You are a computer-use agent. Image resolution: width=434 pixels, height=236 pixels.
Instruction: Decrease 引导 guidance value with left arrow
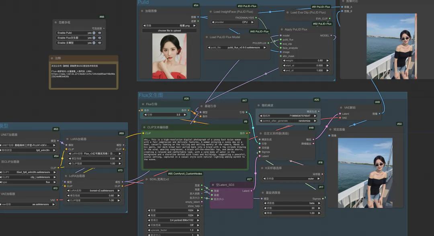(144, 114)
